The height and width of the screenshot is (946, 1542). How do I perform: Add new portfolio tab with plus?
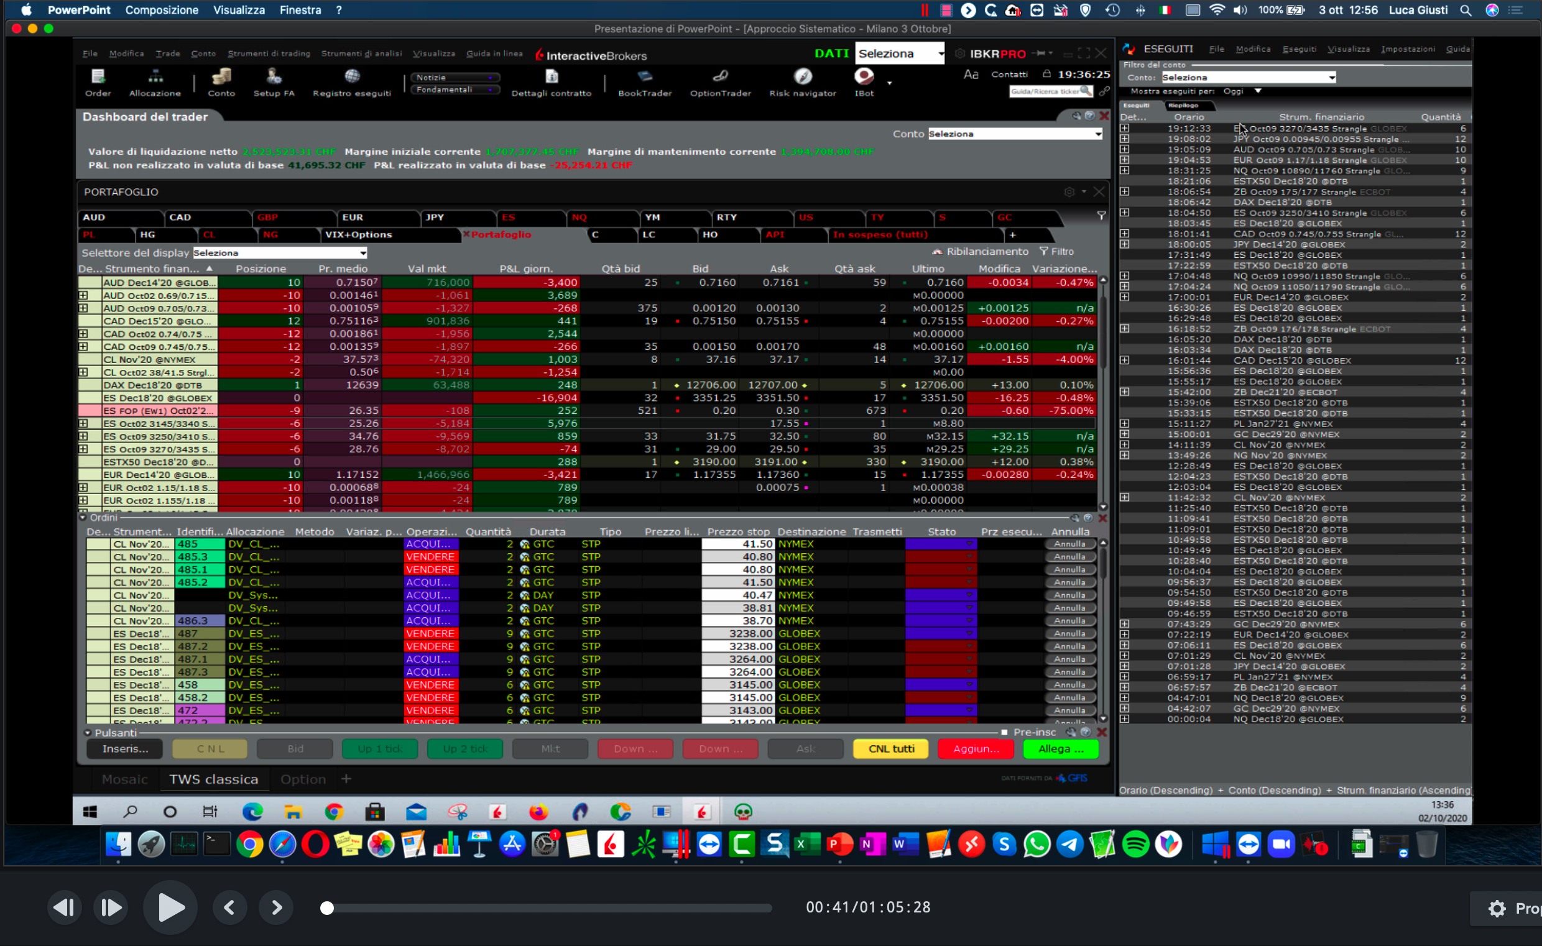(1013, 234)
